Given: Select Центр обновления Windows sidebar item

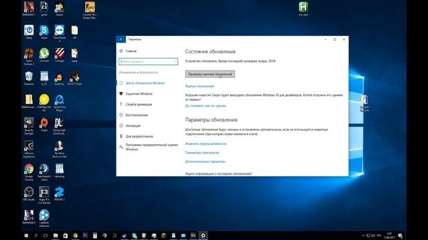Looking at the screenshot, I should [145, 83].
